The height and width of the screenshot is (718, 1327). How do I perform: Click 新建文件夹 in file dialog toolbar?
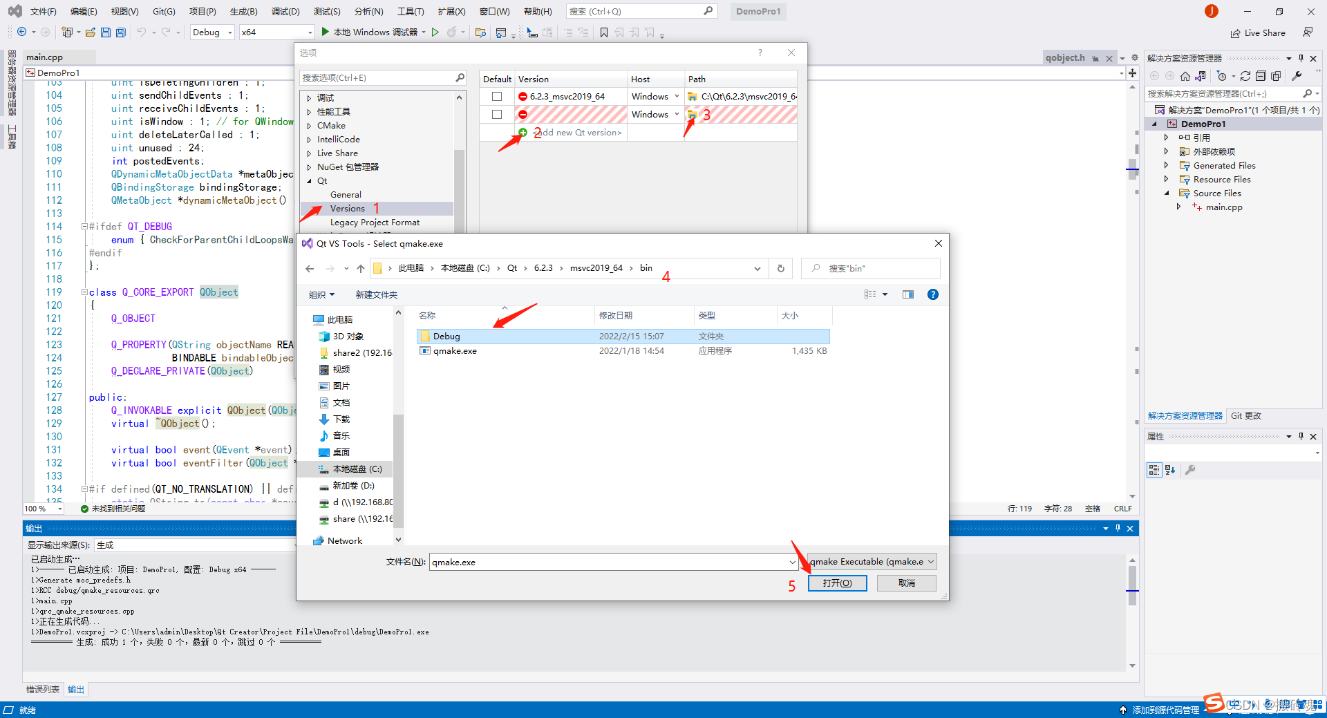tap(377, 295)
